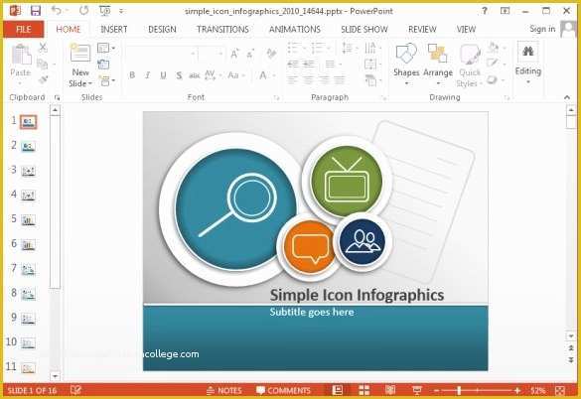Open the Line Spacing dropdown

tap(351, 48)
